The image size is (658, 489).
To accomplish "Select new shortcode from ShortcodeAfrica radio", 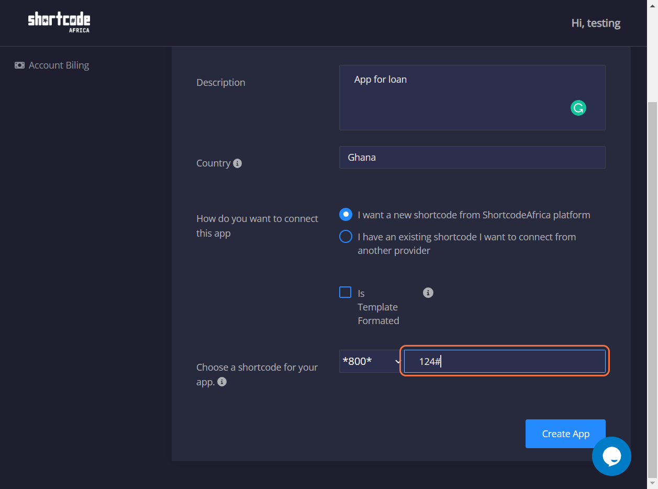I will (x=345, y=215).
